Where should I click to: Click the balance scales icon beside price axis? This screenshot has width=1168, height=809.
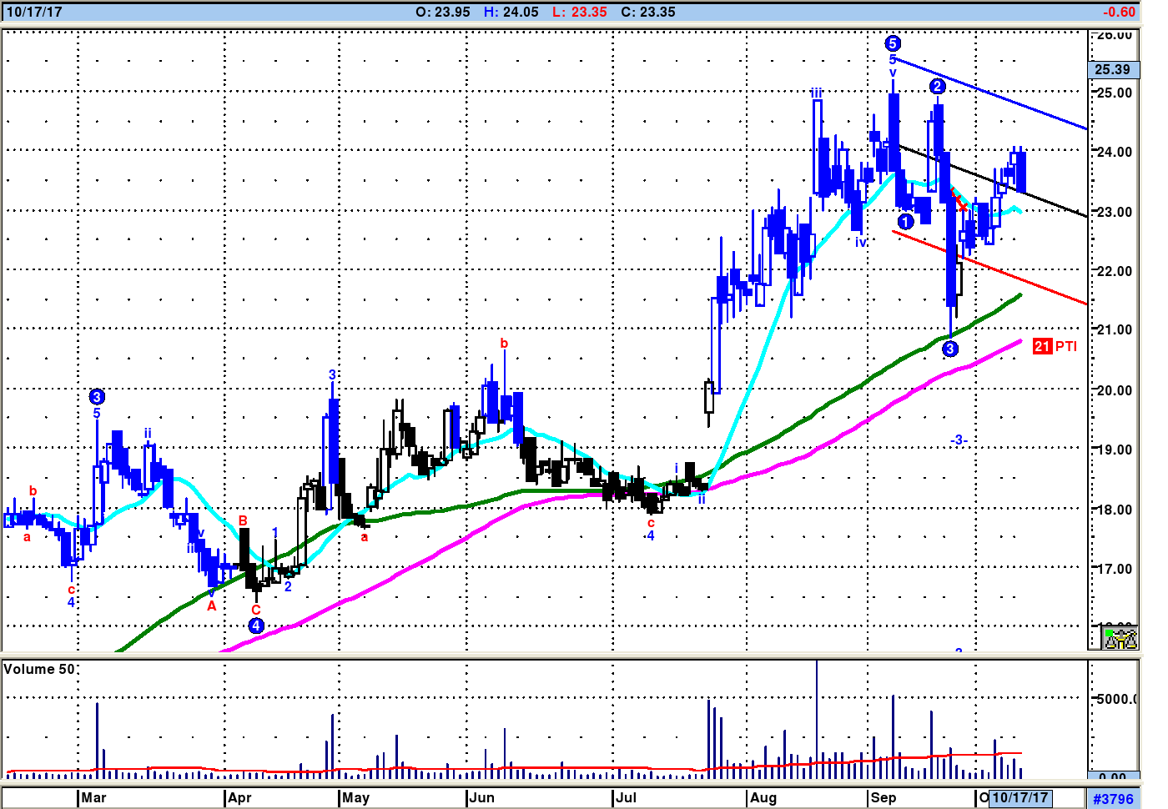click(1120, 639)
